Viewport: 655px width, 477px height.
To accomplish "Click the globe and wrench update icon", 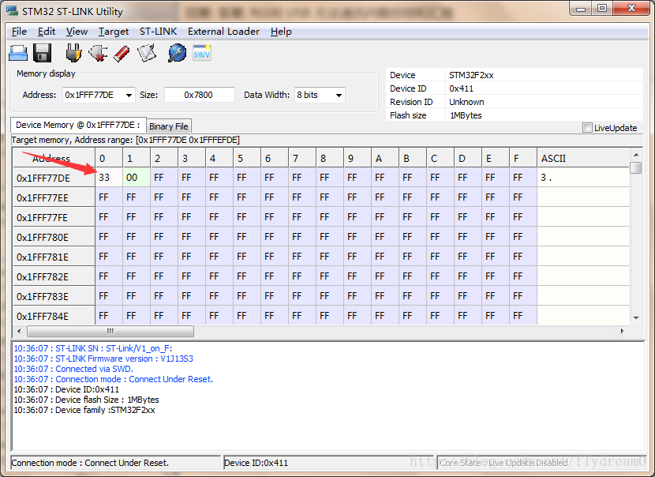I will tap(177, 53).
